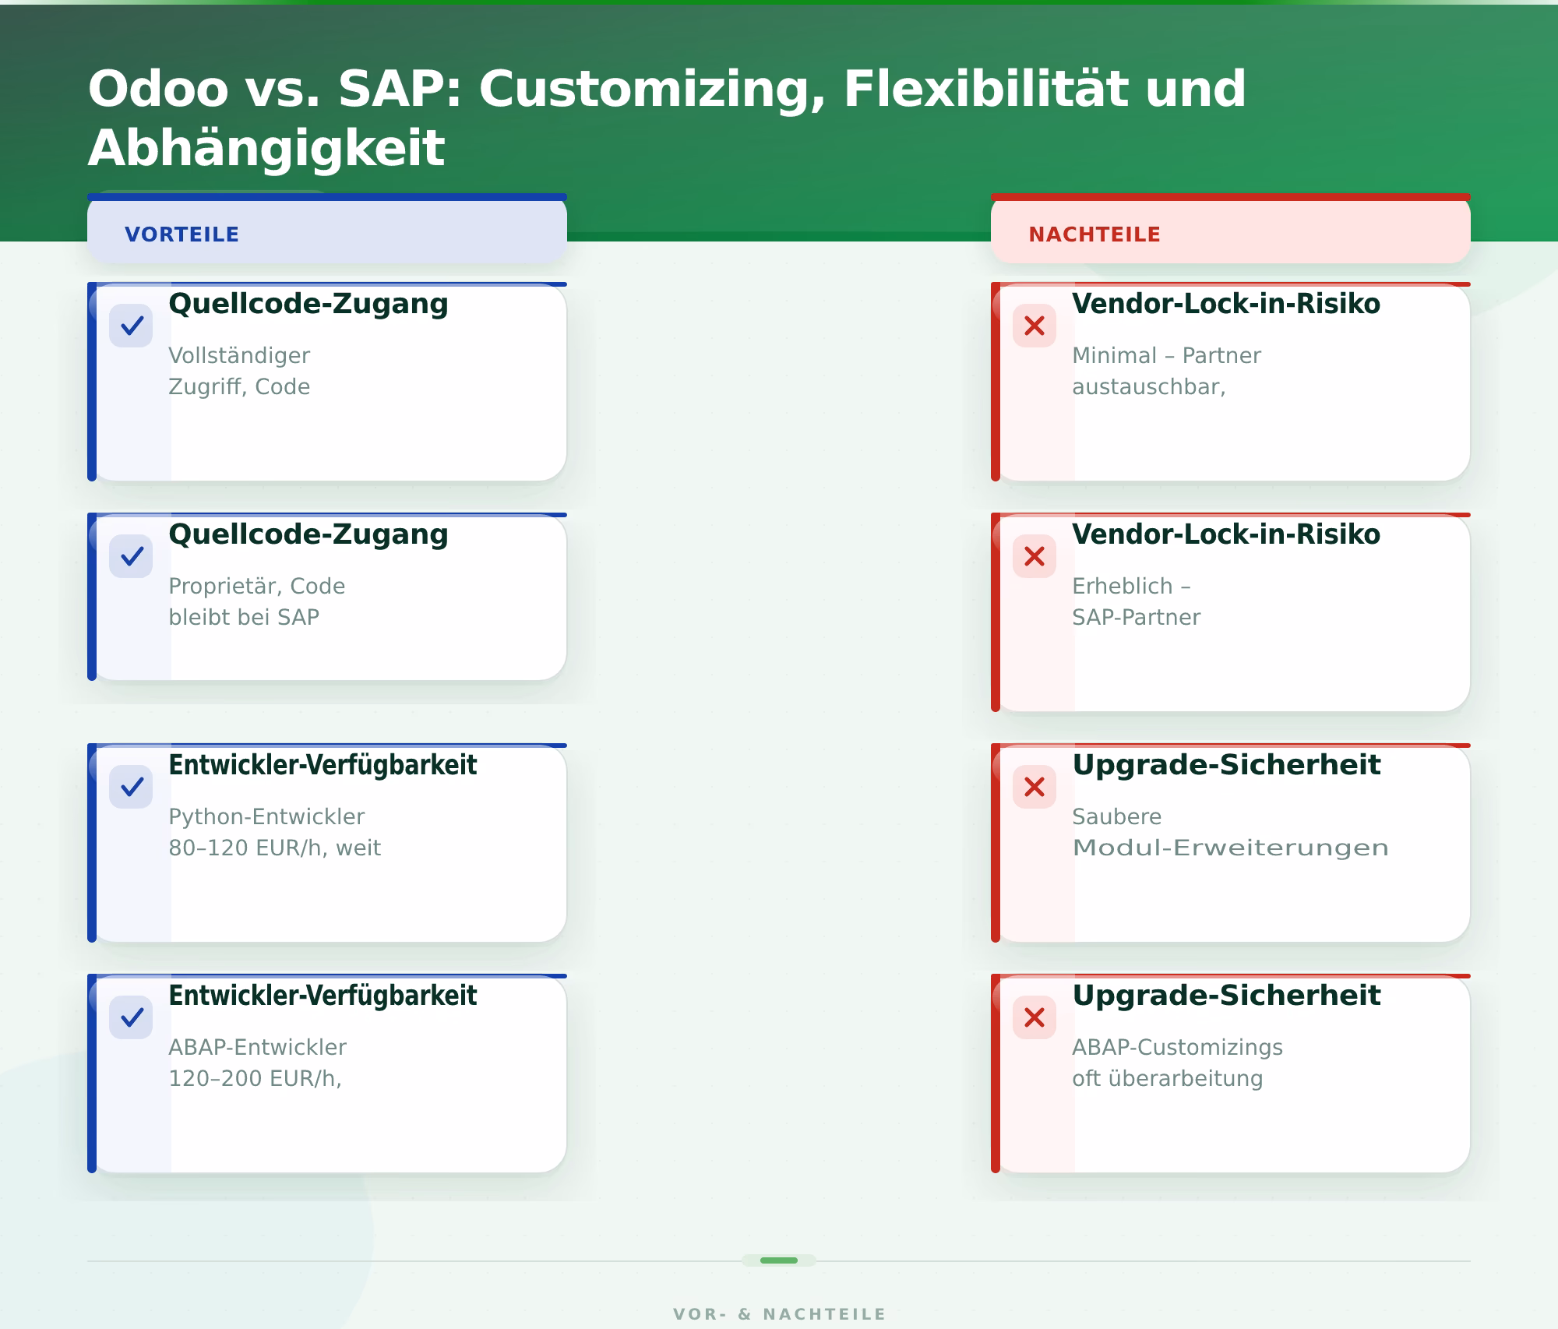Click text 'Python-Entwickler 80–120 EUR/h, weit'
This screenshot has height=1329, width=1558.
click(274, 832)
